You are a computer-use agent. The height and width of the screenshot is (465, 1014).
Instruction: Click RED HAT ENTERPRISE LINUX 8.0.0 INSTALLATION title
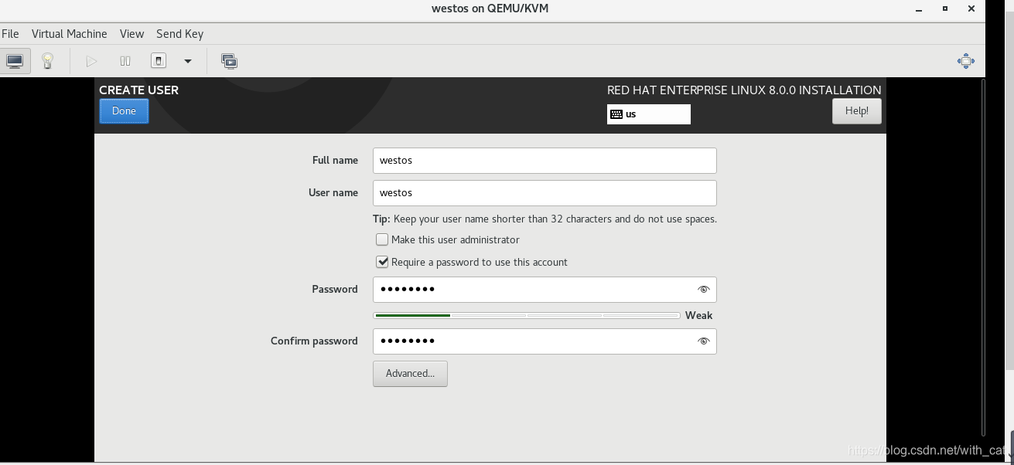point(744,90)
